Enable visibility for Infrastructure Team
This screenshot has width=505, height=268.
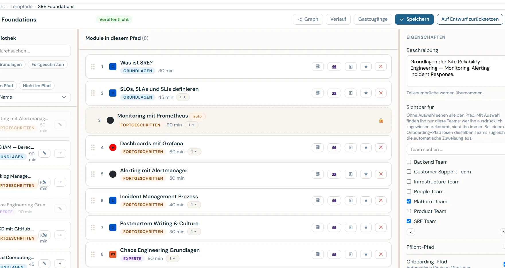click(x=409, y=182)
